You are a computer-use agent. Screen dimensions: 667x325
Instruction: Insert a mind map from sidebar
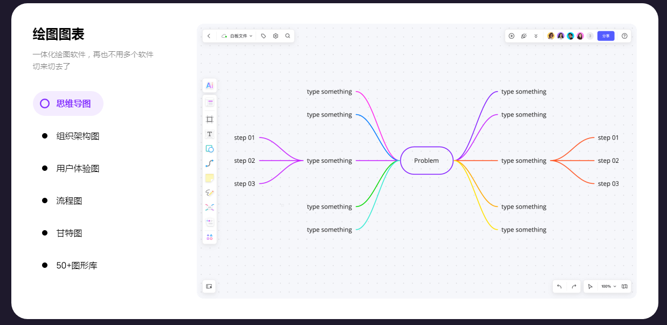coord(210,207)
